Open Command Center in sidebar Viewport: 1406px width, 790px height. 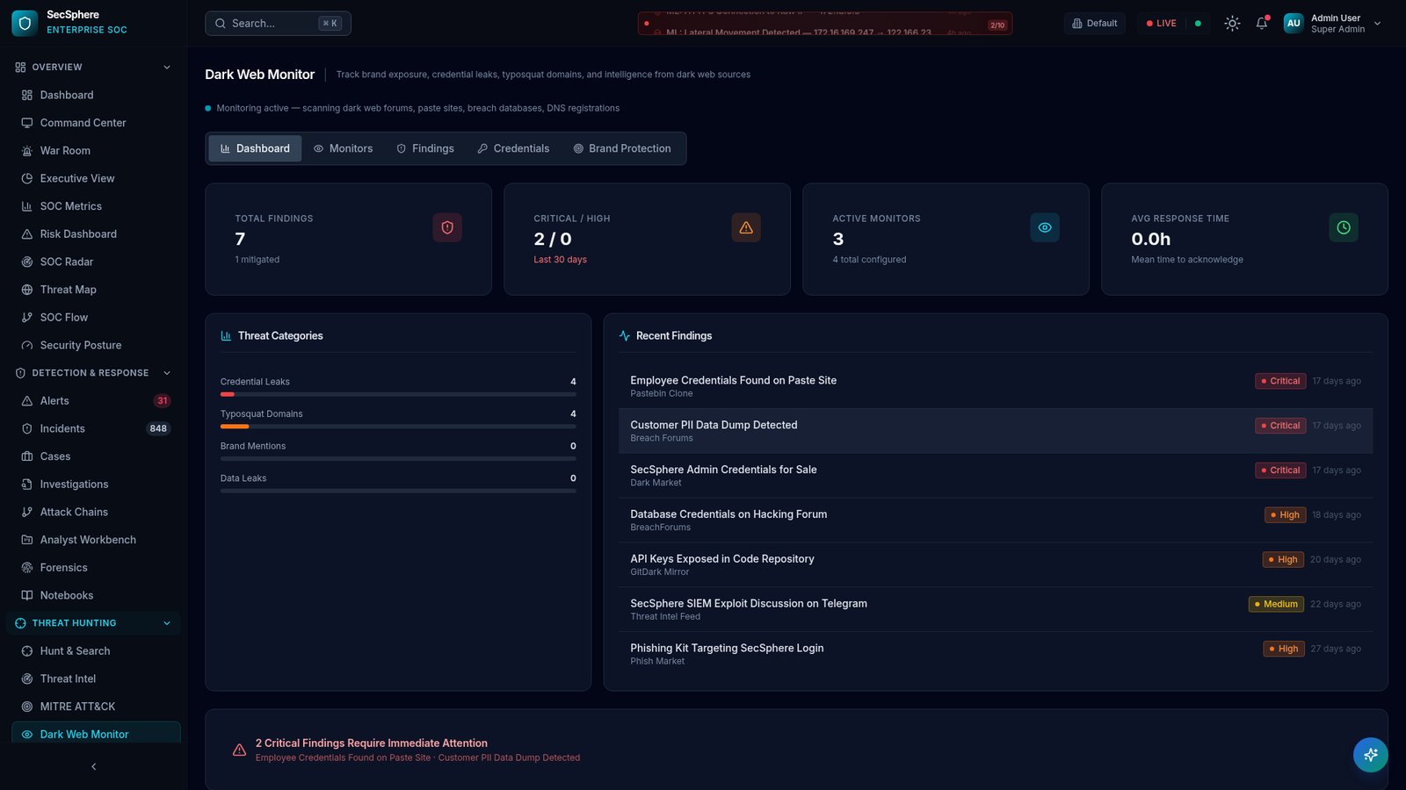tap(96, 123)
